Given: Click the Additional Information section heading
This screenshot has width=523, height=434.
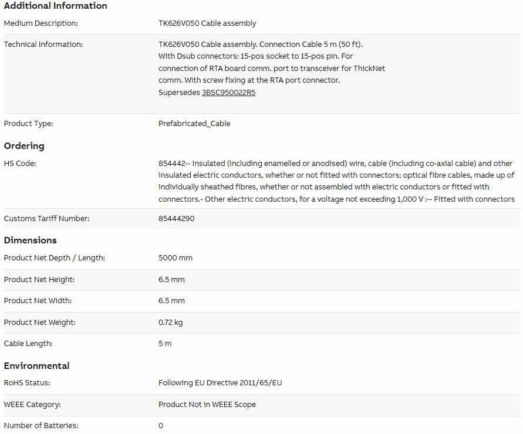Looking at the screenshot, I should point(55,6).
